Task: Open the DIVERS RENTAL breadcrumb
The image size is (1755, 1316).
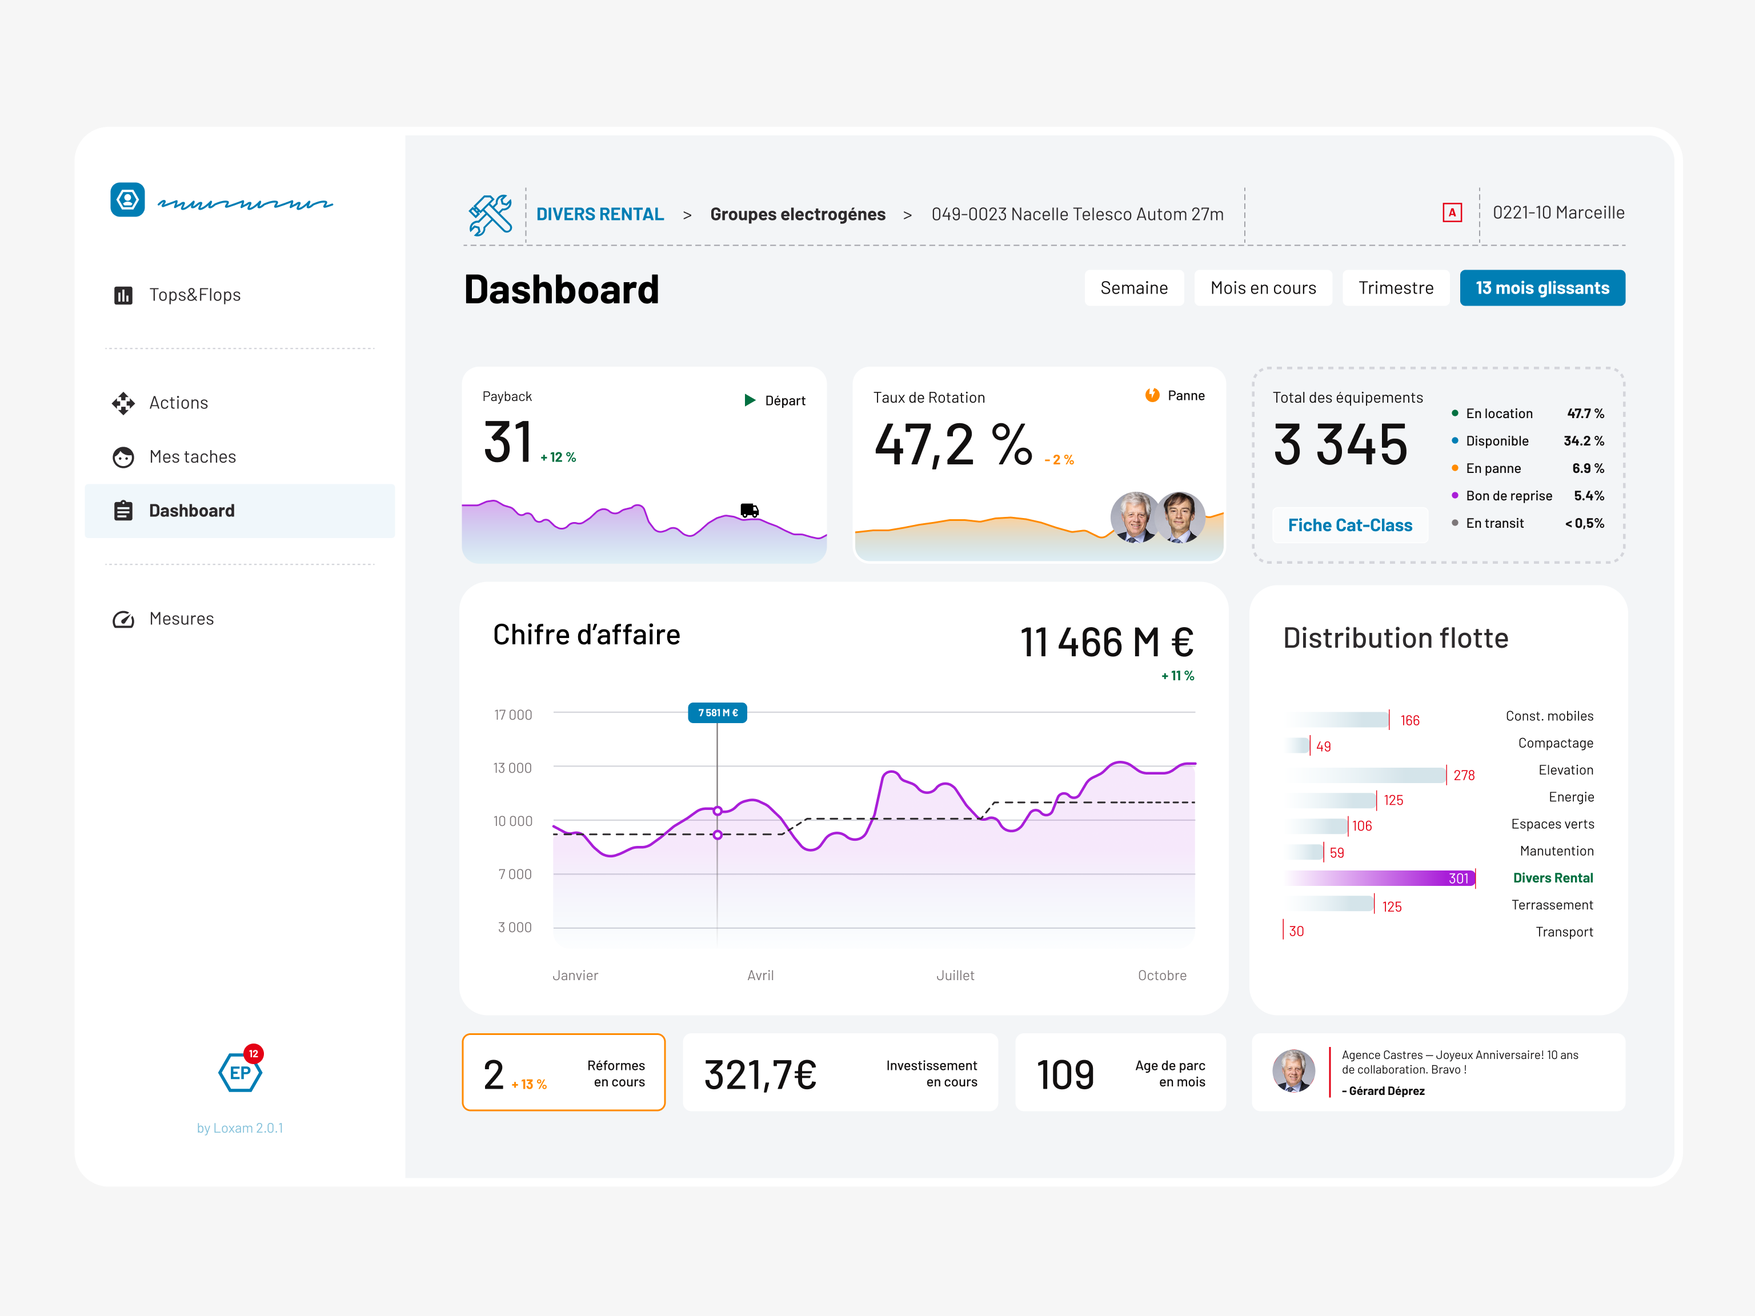Action: tap(599, 214)
